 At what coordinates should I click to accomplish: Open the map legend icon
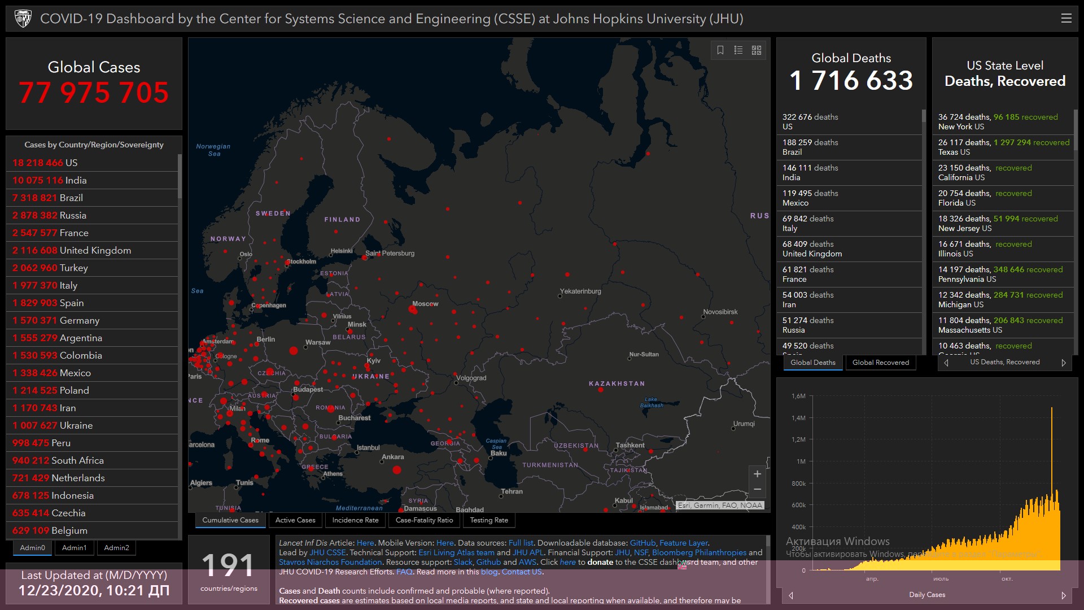coord(738,50)
